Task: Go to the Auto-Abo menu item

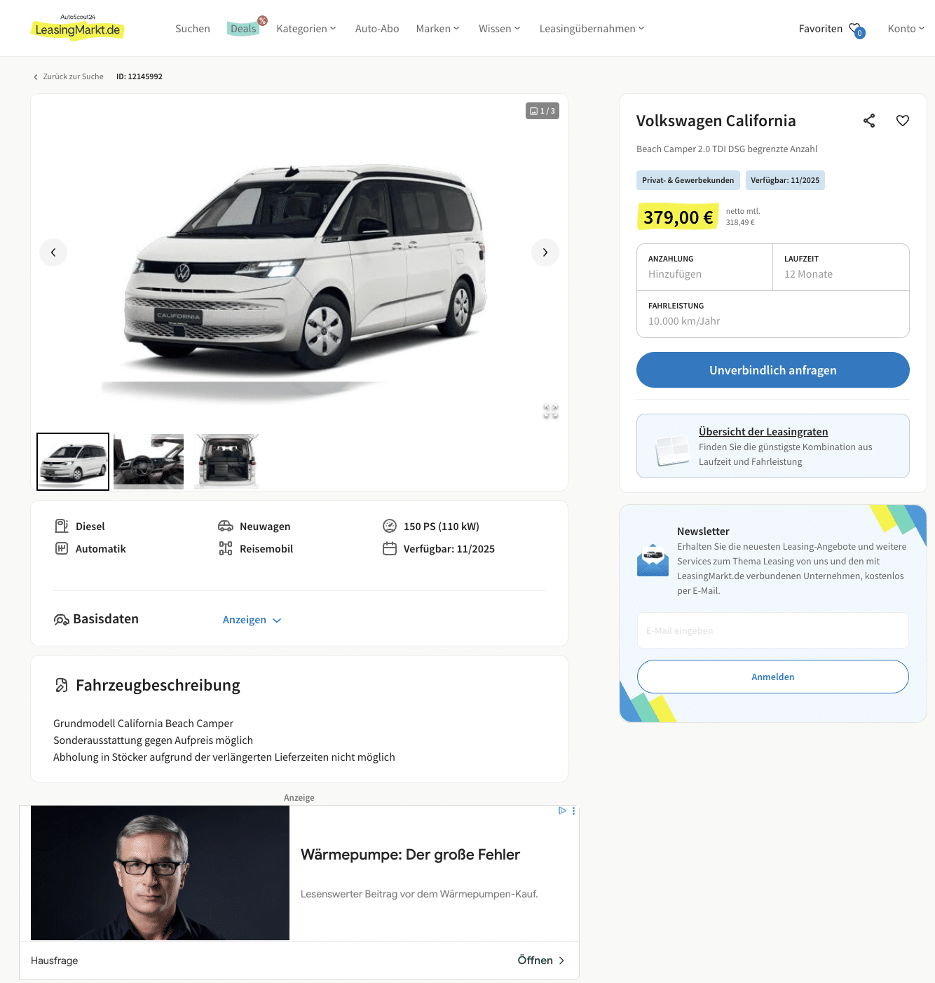Action: tap(377, 29)
